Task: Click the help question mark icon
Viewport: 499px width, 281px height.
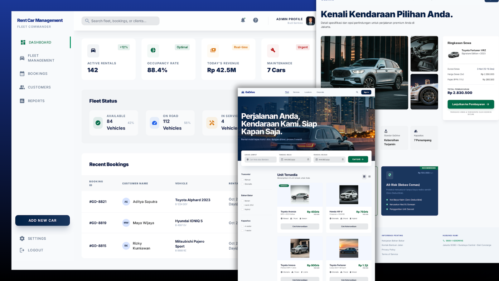Action: click(255, 20)
